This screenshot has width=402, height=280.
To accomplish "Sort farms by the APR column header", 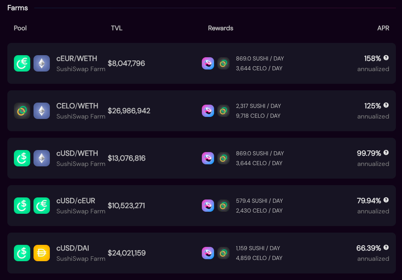I will (x=383, y=28).
